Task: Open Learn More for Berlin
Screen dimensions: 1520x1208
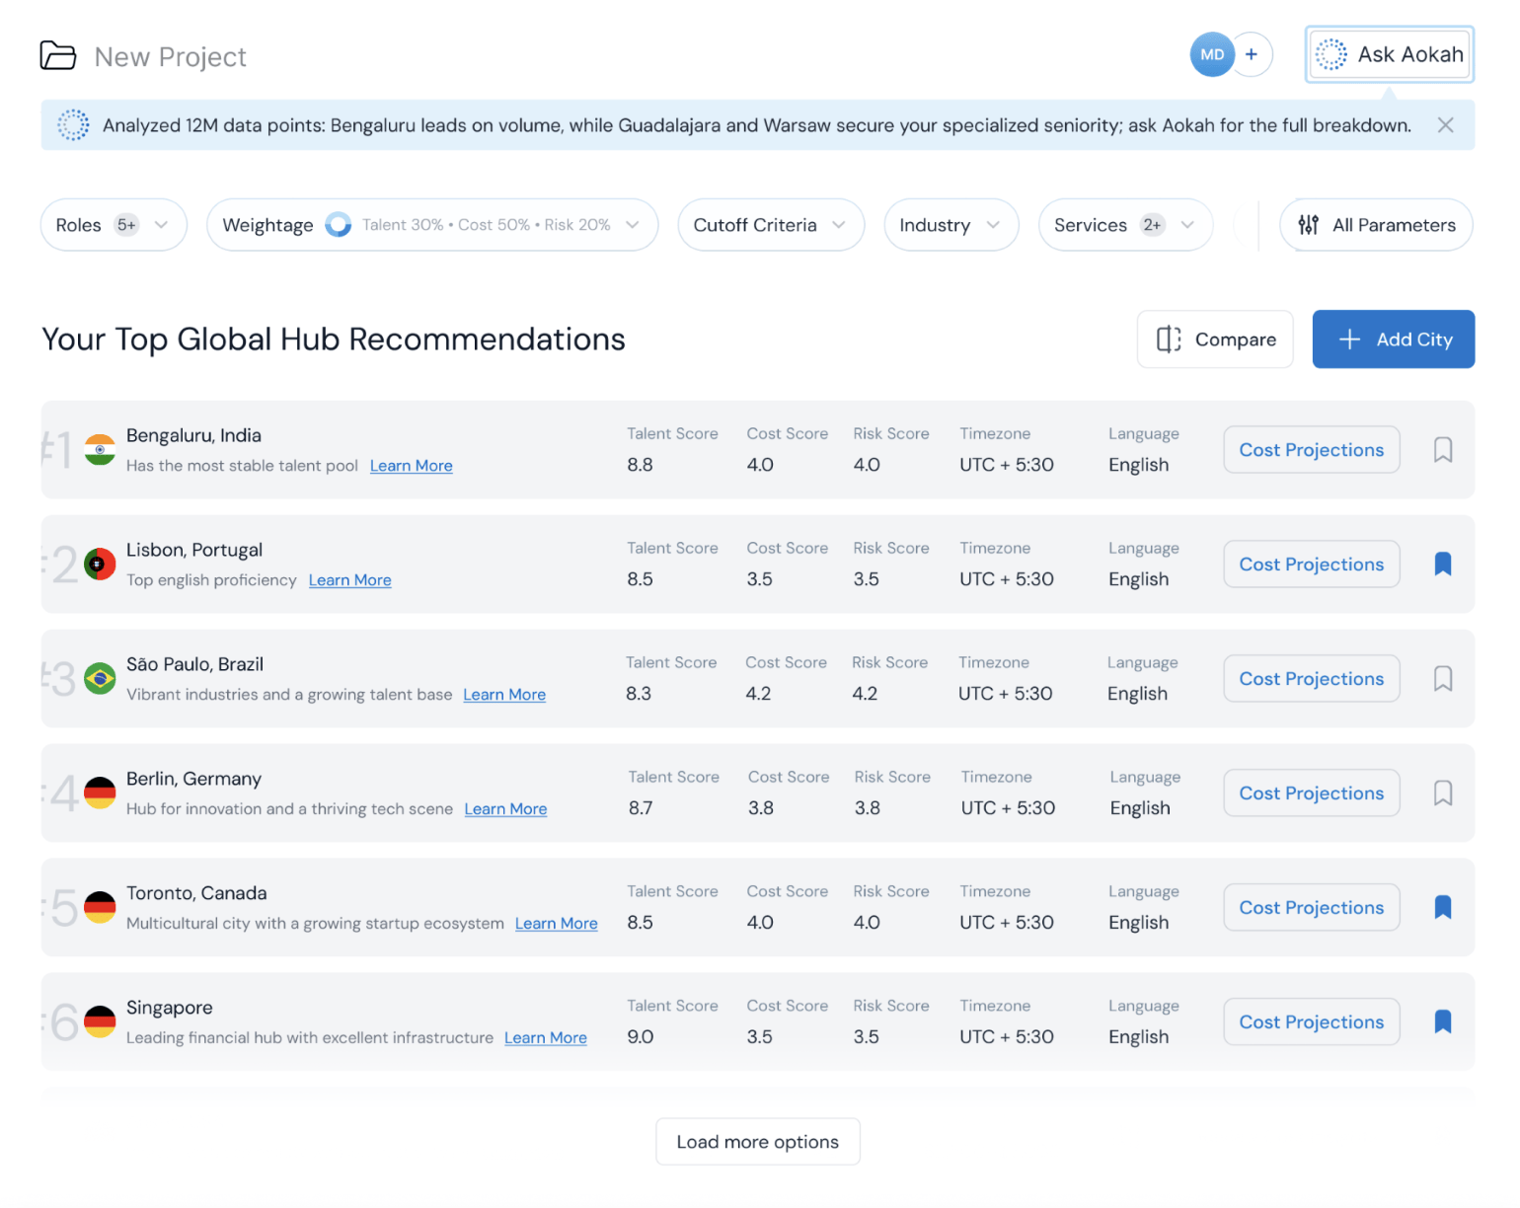Action: (x=505, y=809)
